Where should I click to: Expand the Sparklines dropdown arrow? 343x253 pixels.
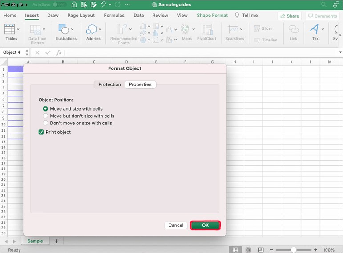241,29
